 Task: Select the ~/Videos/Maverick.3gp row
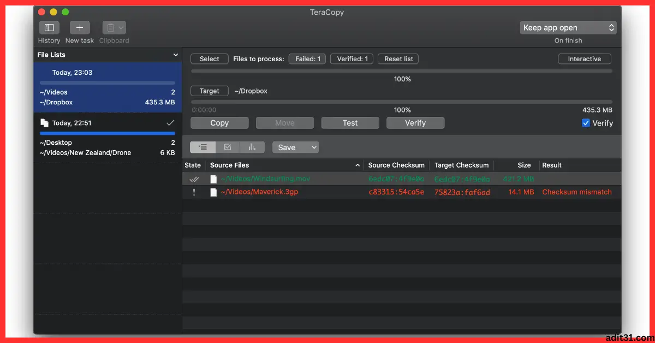pos(402,192)
